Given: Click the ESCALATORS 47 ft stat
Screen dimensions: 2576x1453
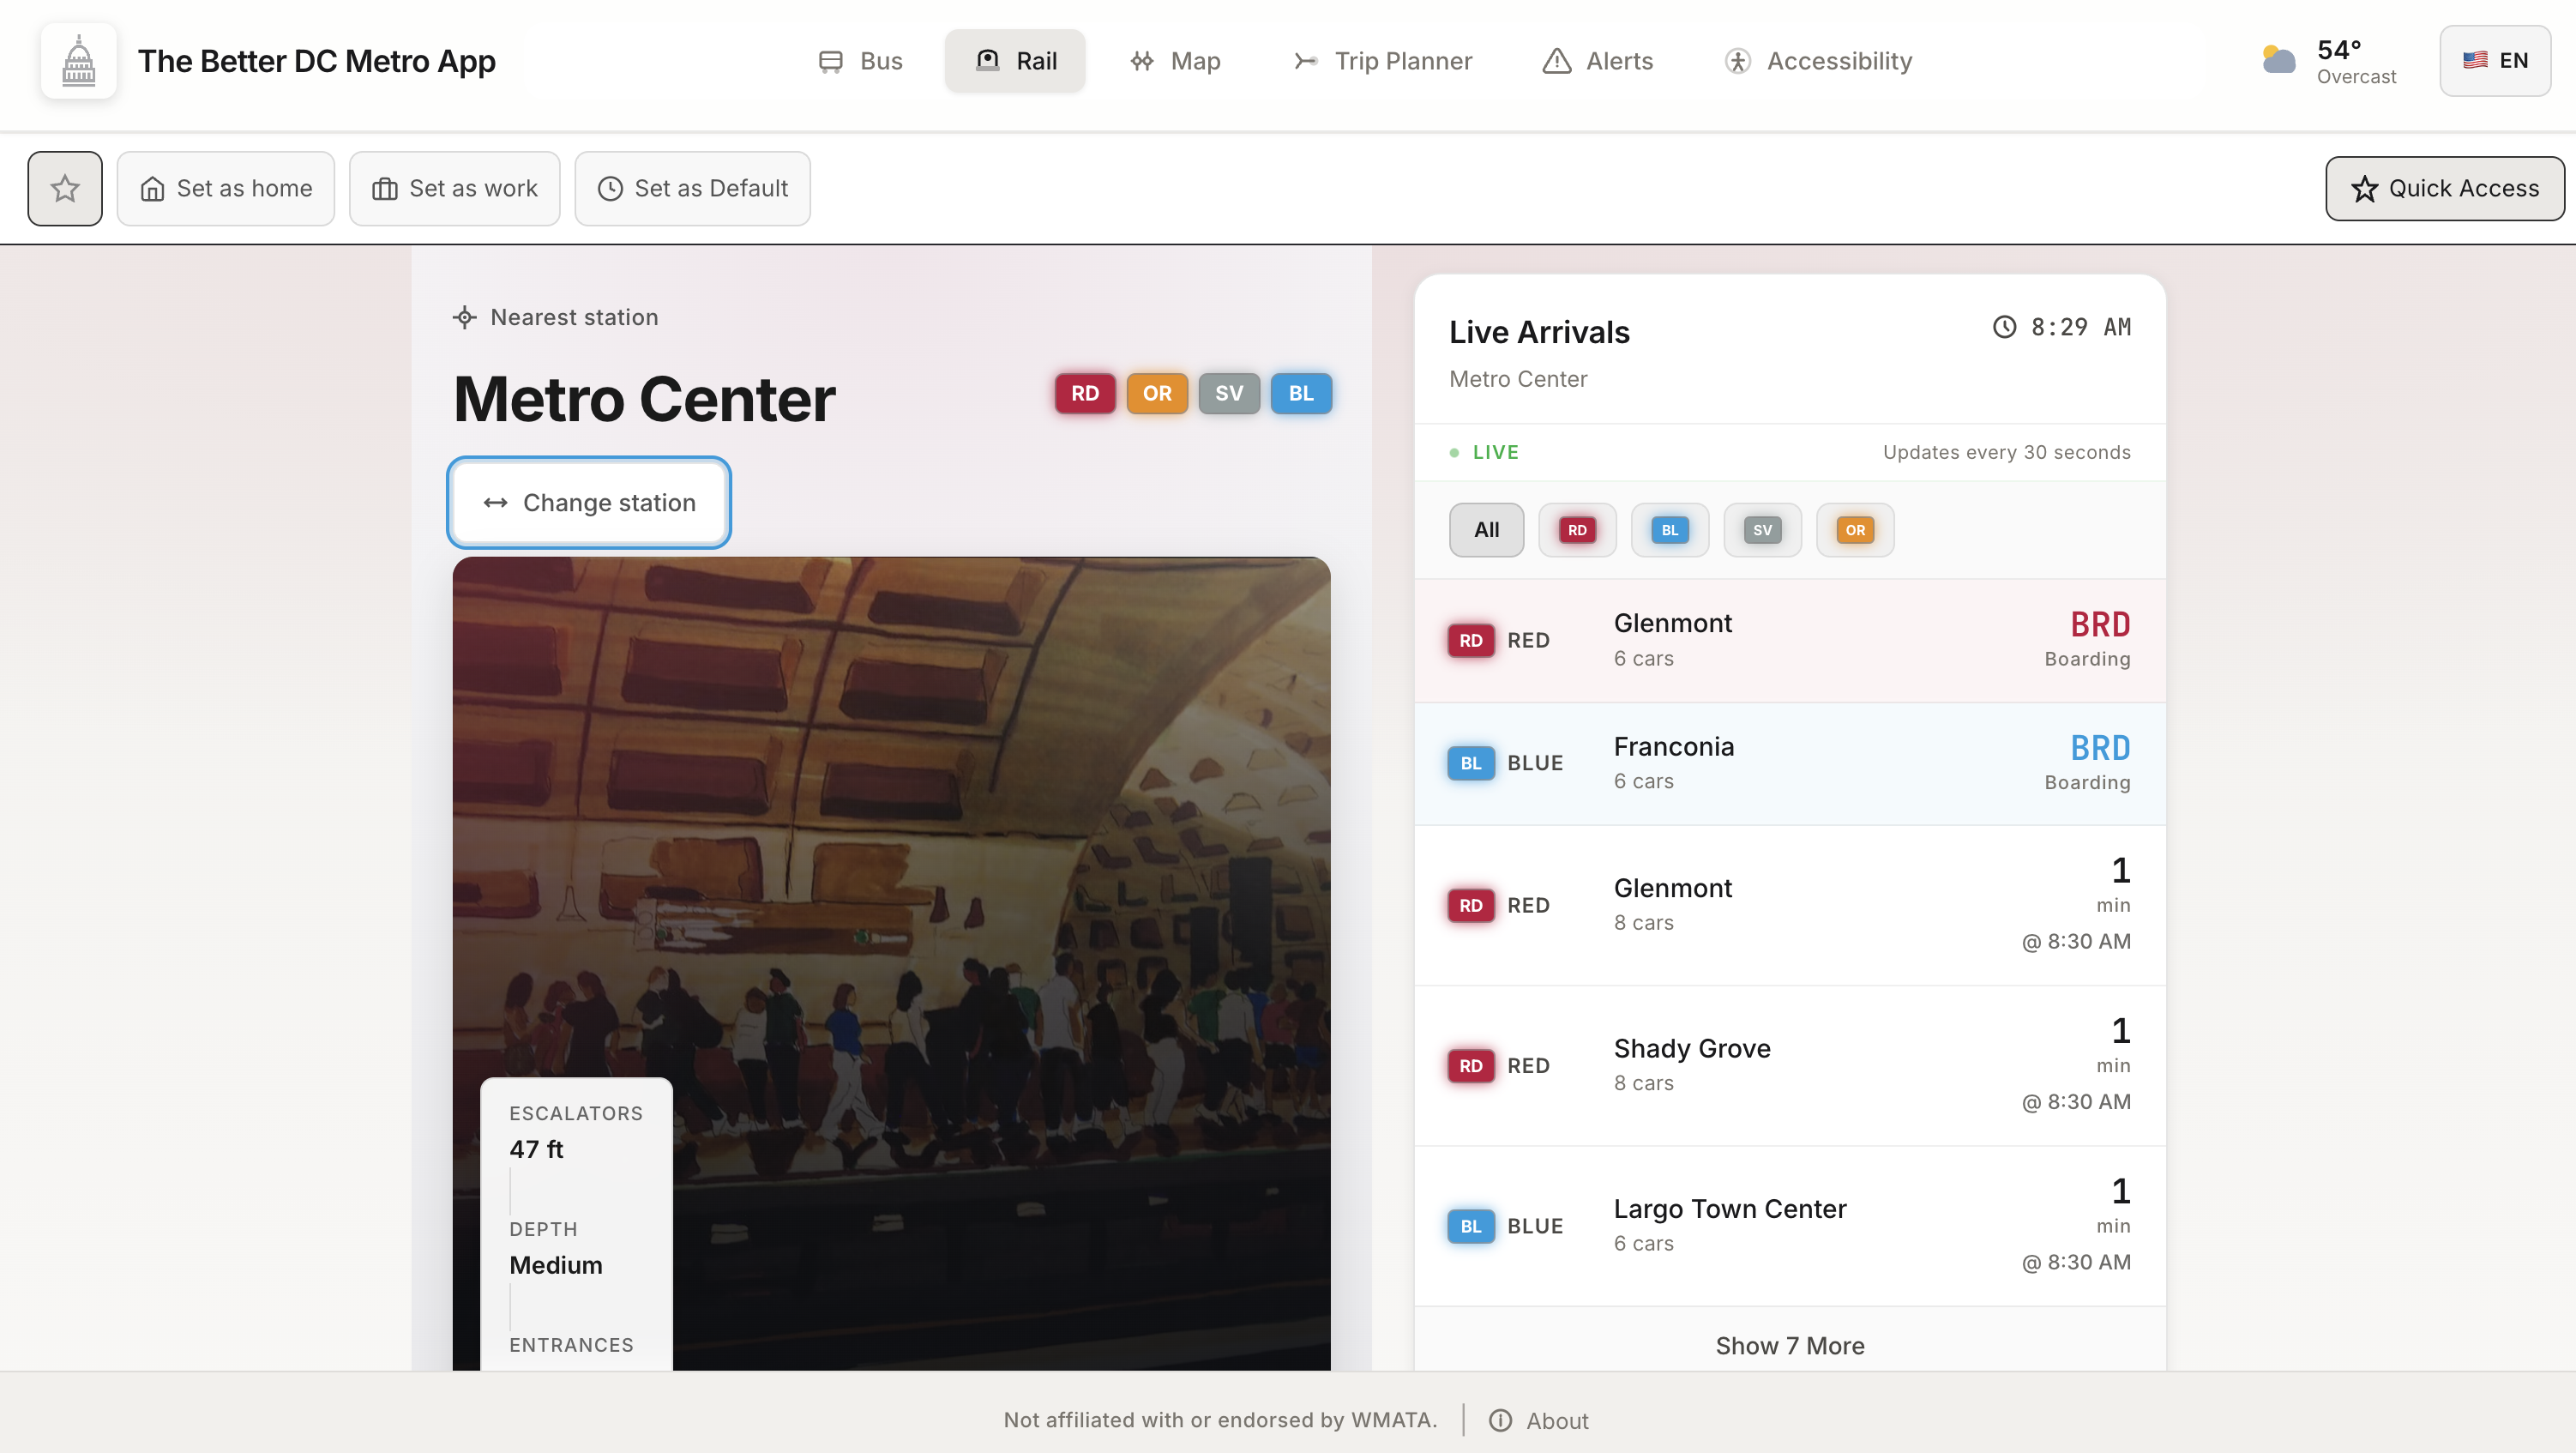Looking at the screenshot, I should click(x=576, y=1132).
